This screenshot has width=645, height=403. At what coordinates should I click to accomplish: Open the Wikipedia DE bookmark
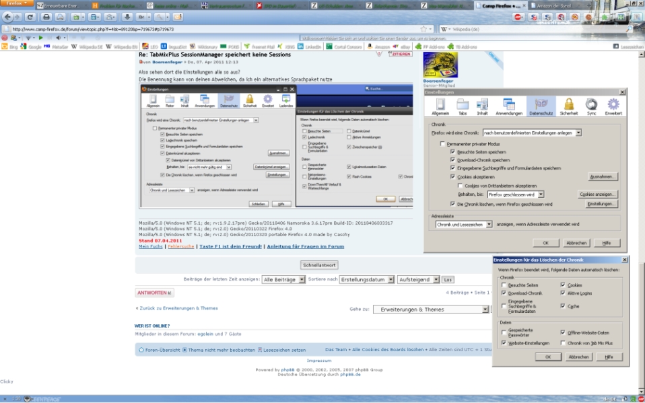pos(87,47)
